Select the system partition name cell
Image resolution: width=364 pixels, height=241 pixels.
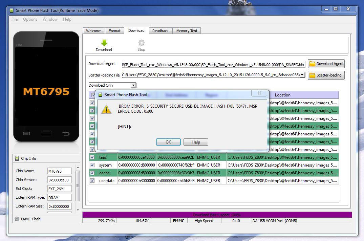[x=108, y=165]
